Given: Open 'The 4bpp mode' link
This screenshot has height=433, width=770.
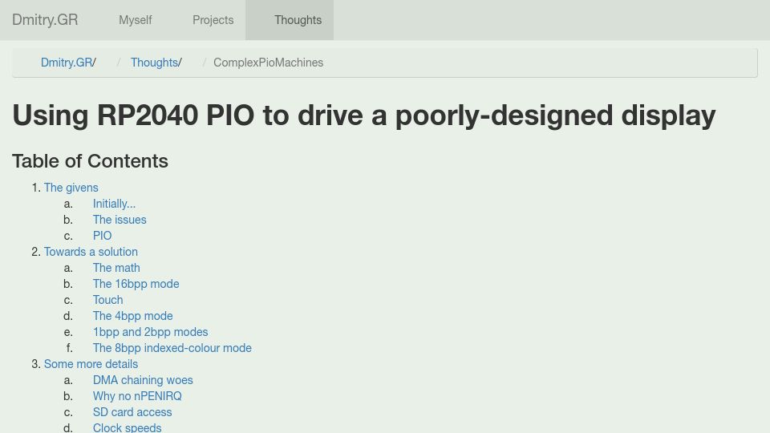Looking at the screenshot, I should click(x=132, y=316).
